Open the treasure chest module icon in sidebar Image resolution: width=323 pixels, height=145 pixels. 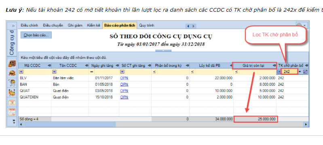coord(13,64)
